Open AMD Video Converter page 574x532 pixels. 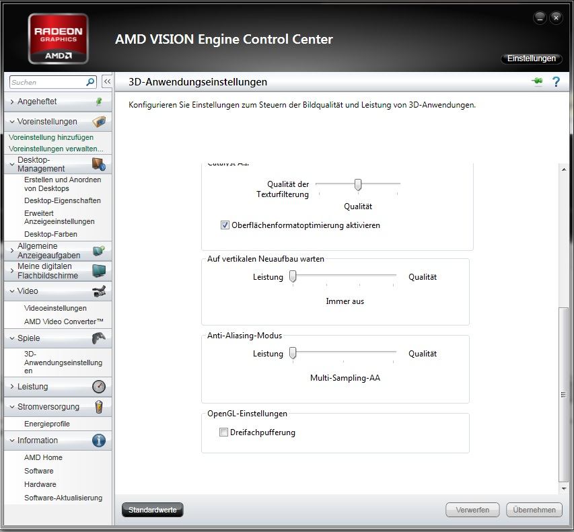coord(64,321)
